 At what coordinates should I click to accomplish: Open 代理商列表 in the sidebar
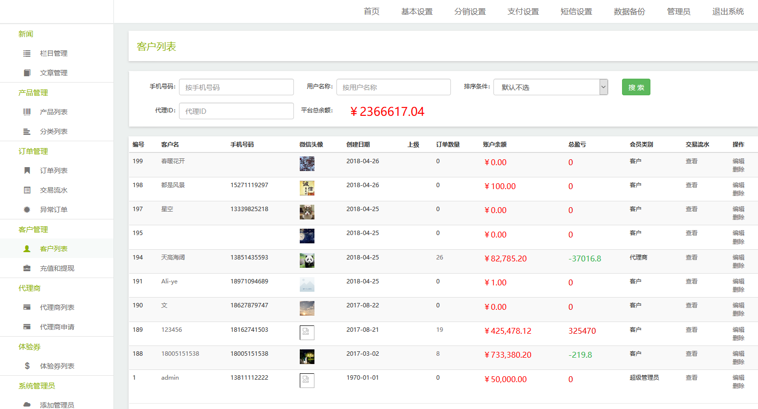(57, 307)
